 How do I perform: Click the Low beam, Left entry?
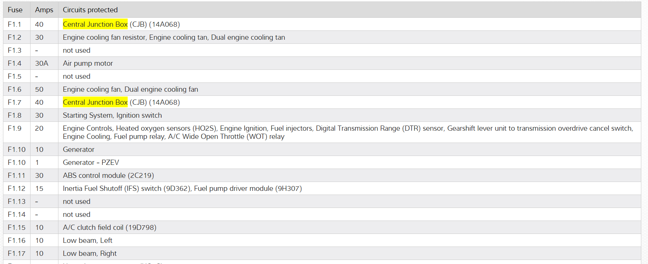(x=87, y=241)
